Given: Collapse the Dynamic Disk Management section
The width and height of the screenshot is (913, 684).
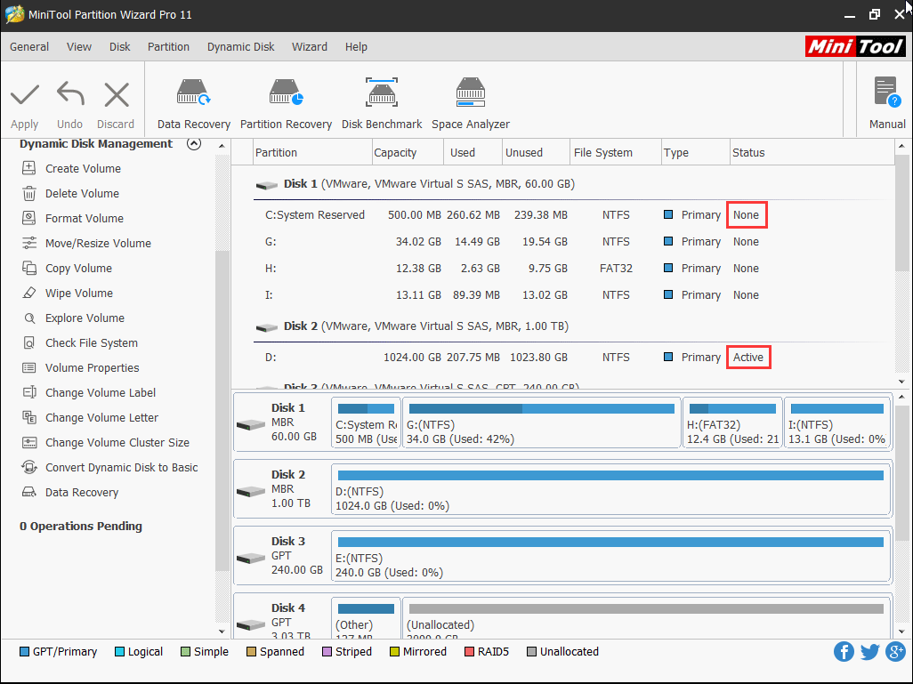Looking at the screenshot, I should tap(194, 144).
